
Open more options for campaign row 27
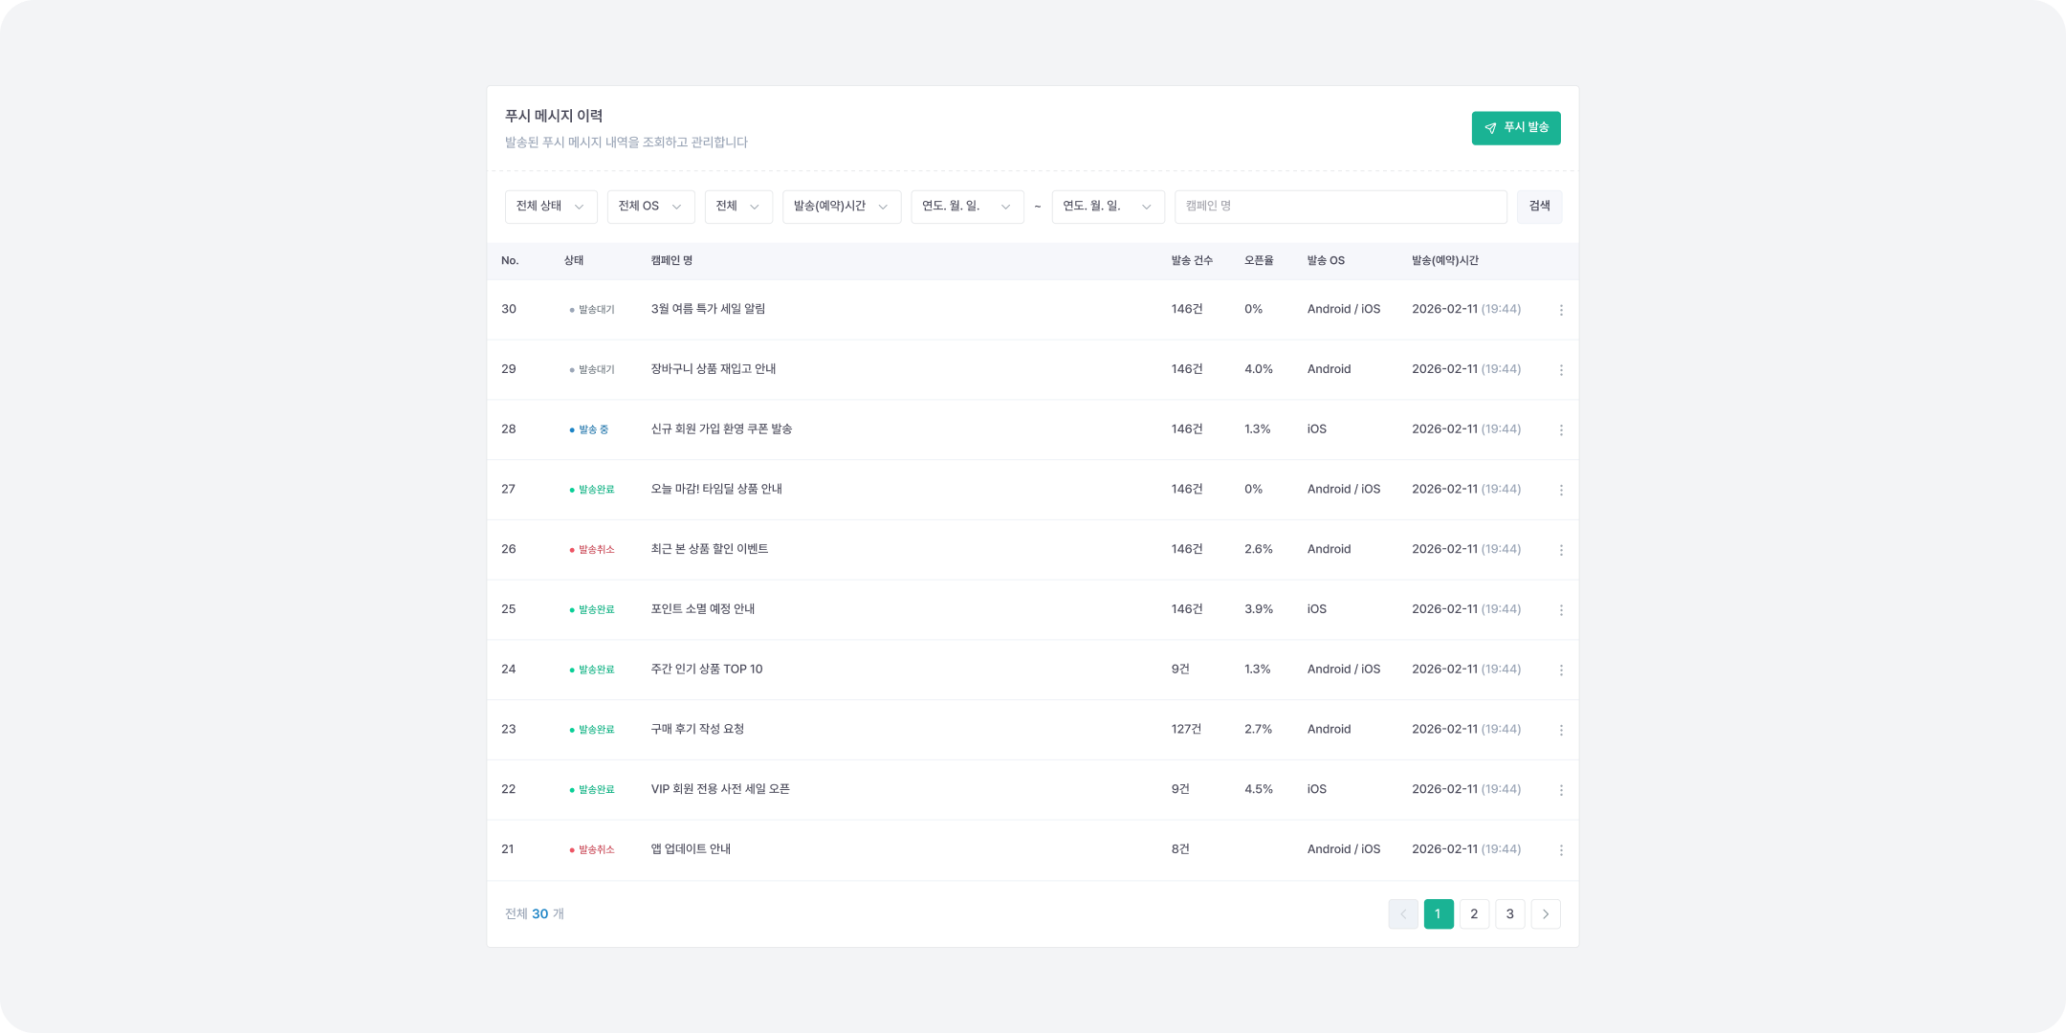pos(1561,490)
